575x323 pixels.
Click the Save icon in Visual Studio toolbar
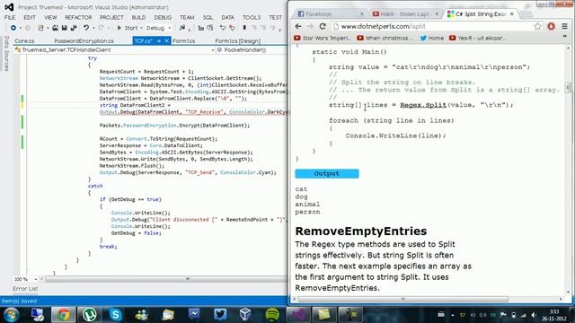tap(64, 28)
